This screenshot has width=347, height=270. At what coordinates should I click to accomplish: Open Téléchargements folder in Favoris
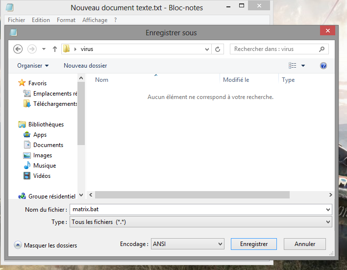(55, 104)
